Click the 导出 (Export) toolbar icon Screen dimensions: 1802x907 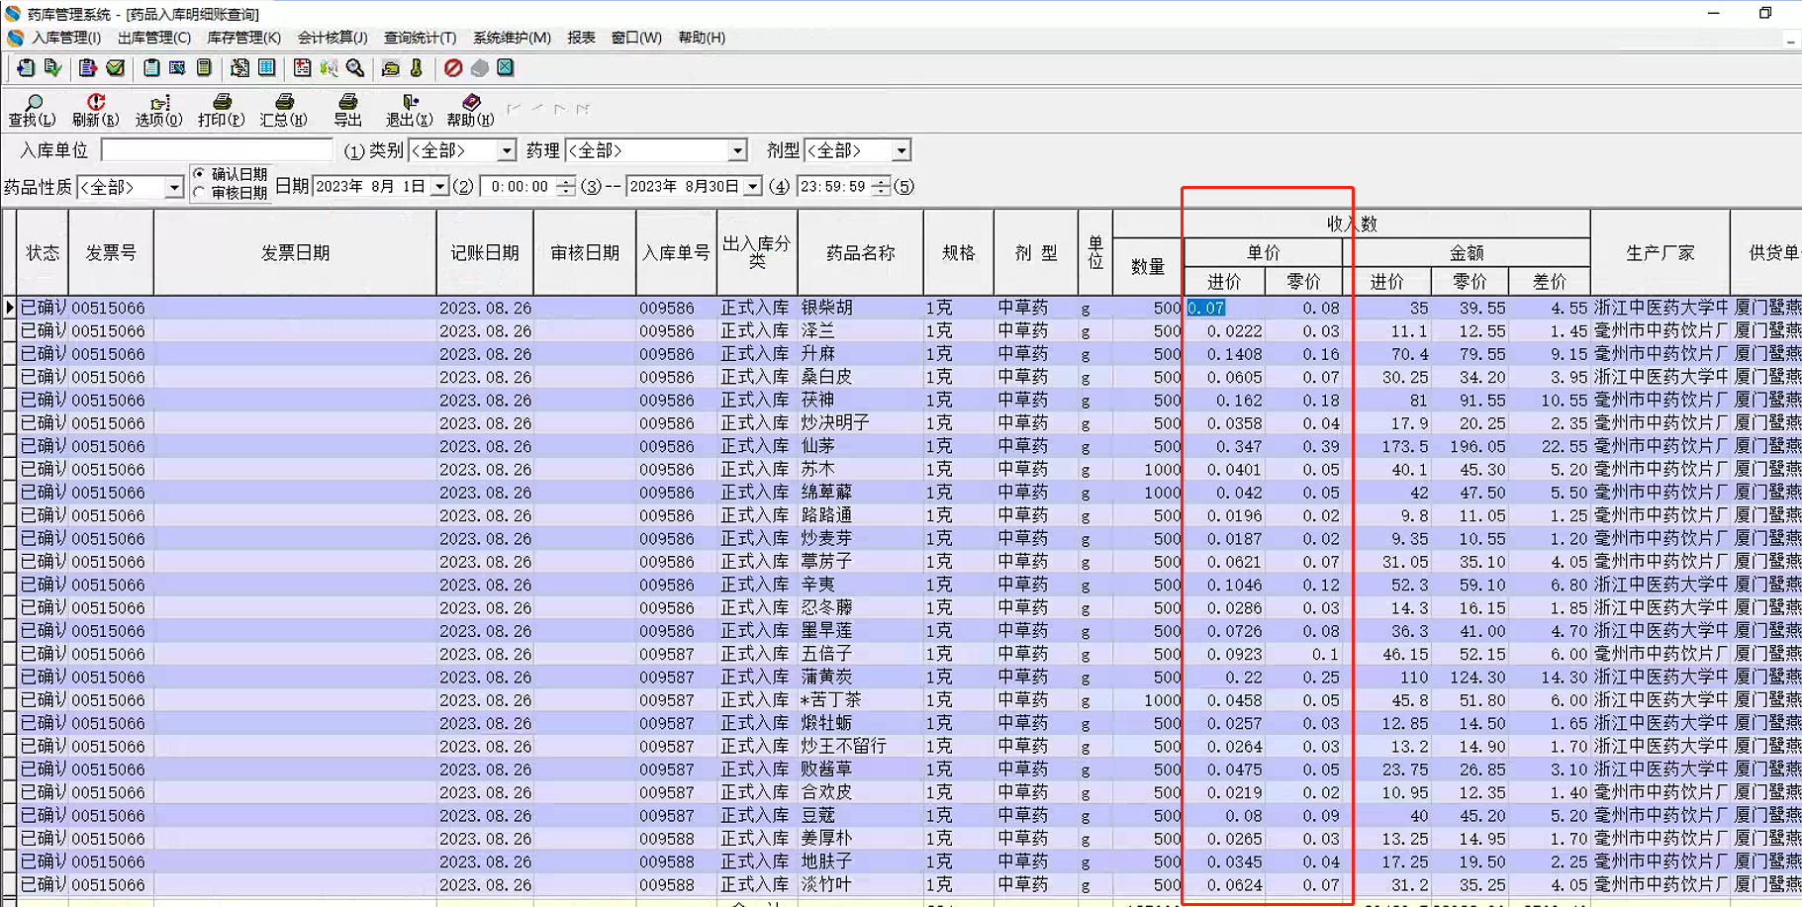(347, 103)
